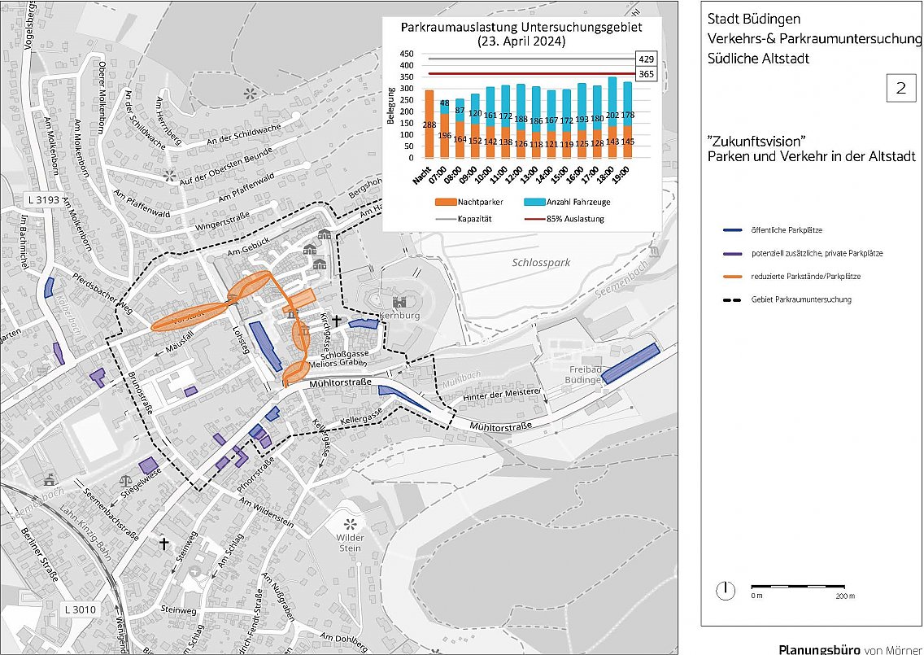This screenshot has height=655, width=924.
Task: Click the dashed Gebiet Parkraumuntersuchung legend line
Action: (x=733, y=300)
